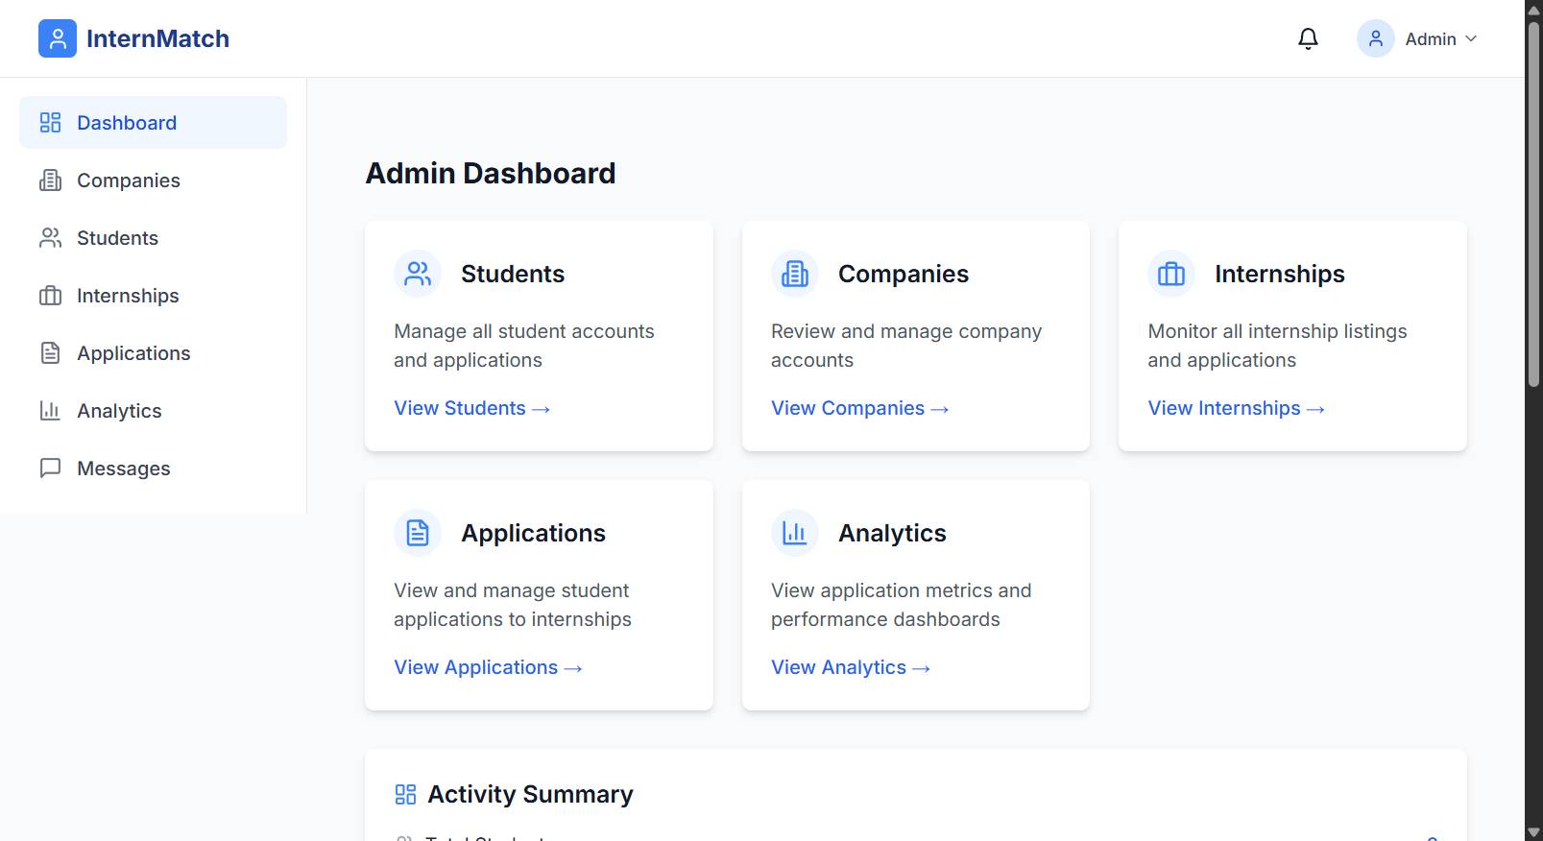Click the Companies card building icon

(795, 274)
